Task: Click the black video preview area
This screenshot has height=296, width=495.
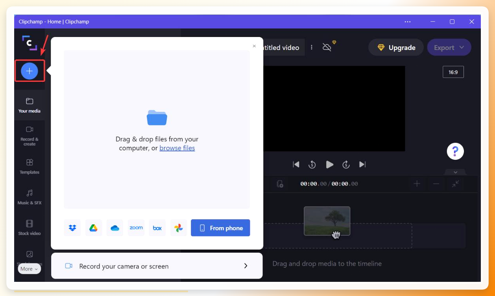Action: (334, 108)
